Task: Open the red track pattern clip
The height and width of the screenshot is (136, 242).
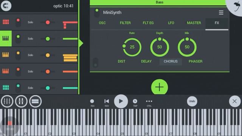Action: coord(70,25)
